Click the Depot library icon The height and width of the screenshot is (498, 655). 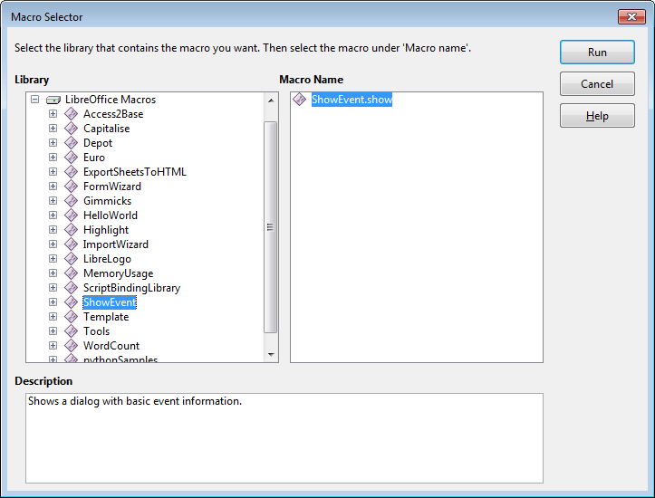71,143
